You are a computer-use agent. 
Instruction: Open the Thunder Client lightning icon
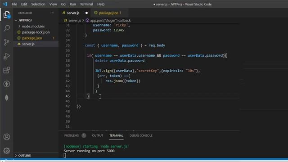7,84
